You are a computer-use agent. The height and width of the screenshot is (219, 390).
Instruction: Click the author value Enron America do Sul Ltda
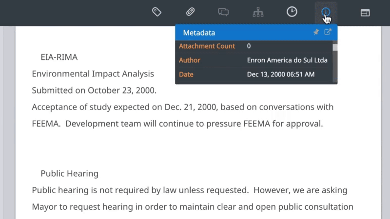coord(287,60)
